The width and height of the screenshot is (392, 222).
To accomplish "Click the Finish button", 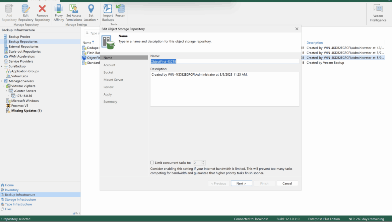I will 264,183.
